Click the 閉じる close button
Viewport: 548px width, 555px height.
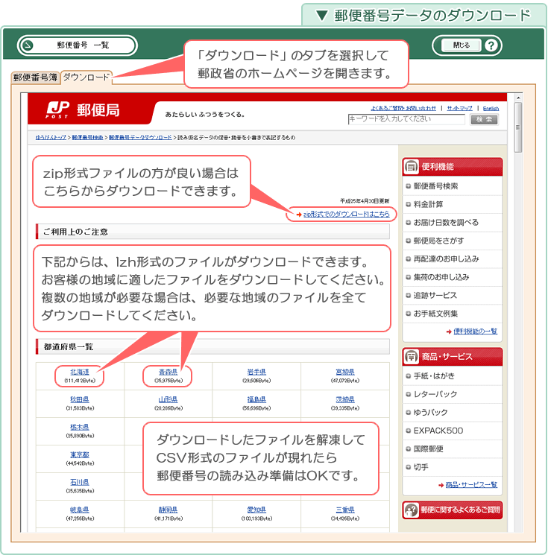click(461, 45)
